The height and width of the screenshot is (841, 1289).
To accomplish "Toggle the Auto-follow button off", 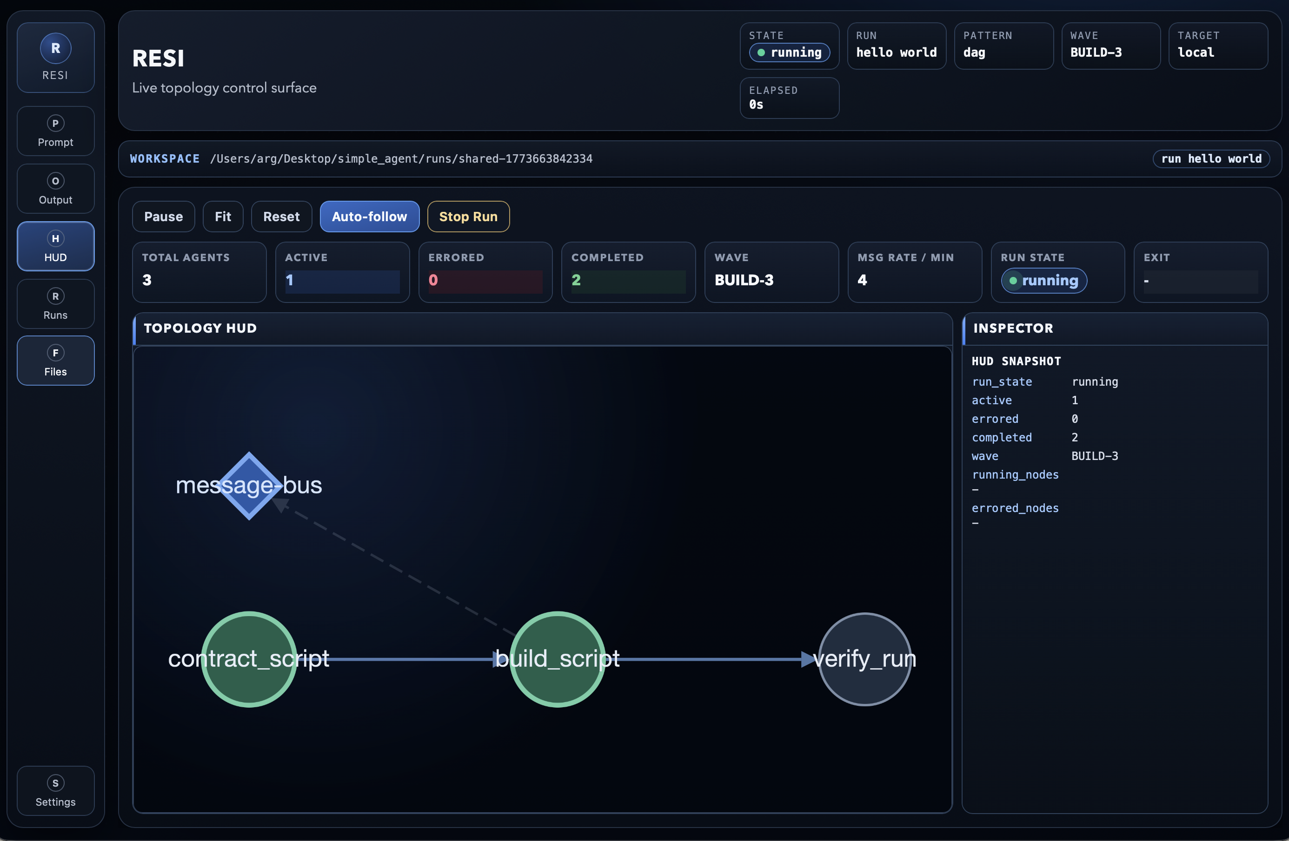I will (369, 217).
